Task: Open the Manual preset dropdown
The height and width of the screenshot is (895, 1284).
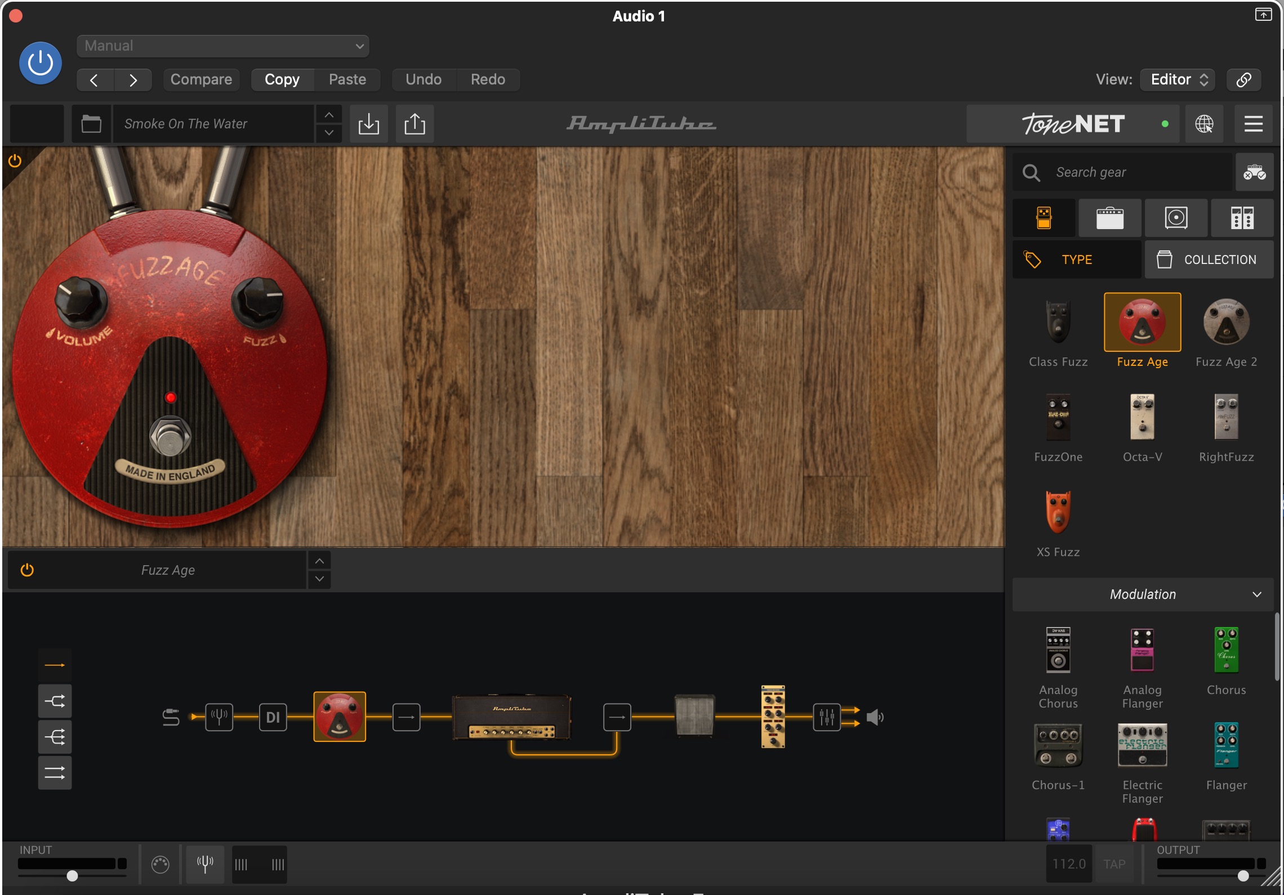Action: 223,46
